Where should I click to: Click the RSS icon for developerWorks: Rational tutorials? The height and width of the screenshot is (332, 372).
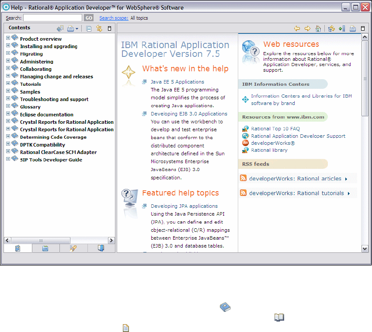click(x=243, y=192)
